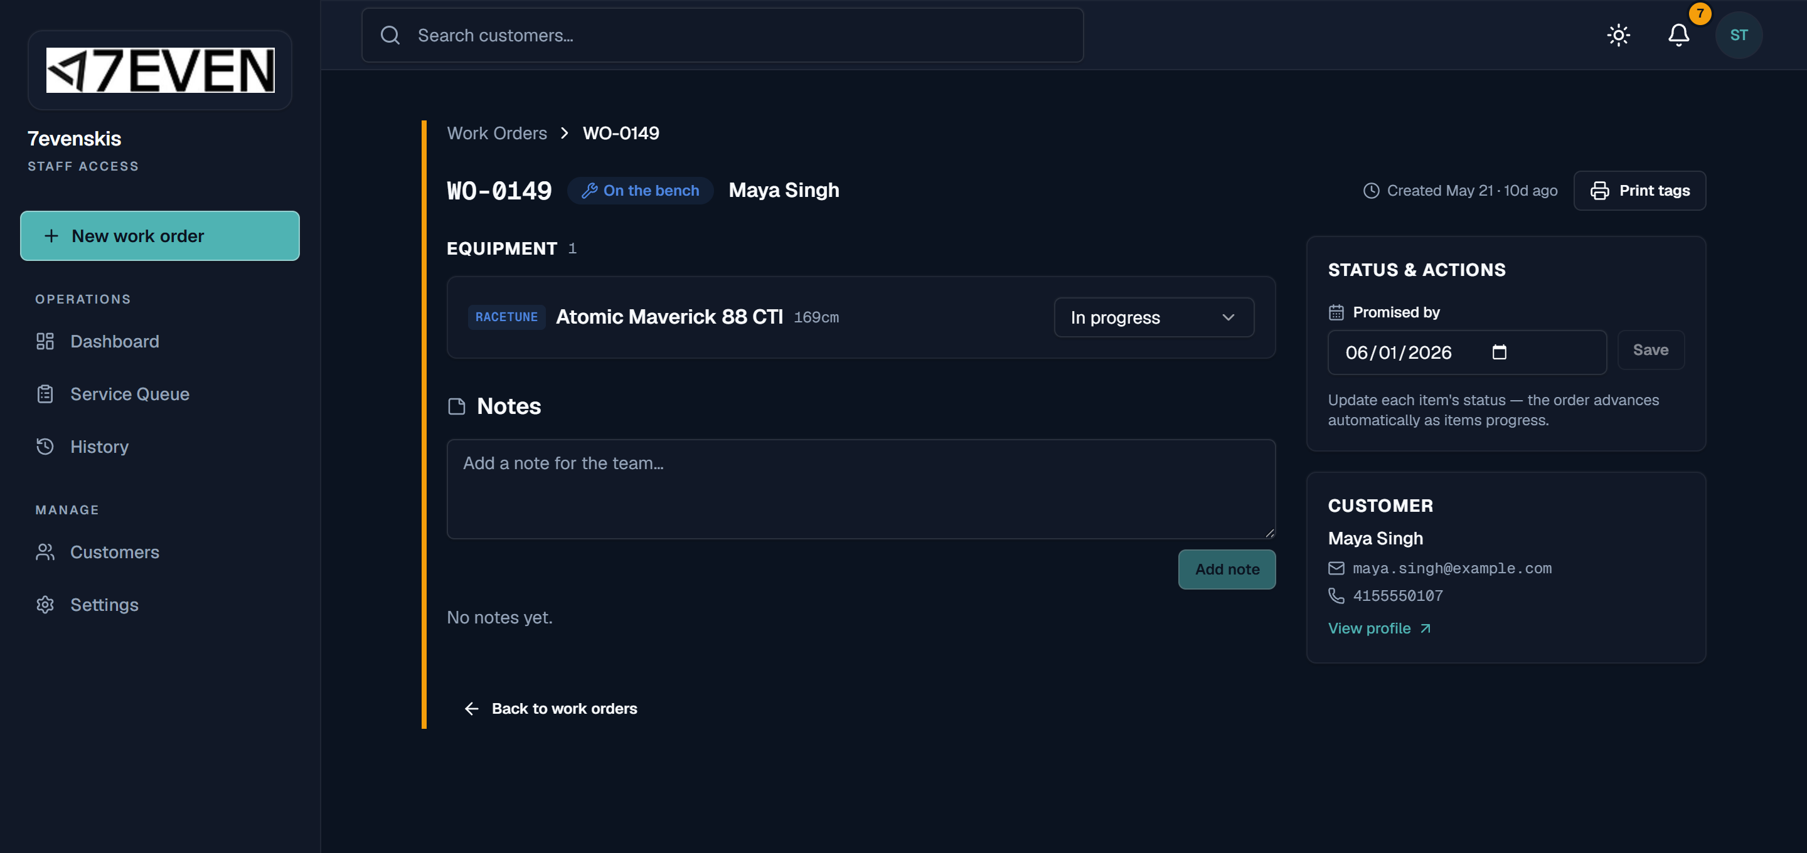Viewport: 1807px width, 853px height.
Task: Click Save promised date button
Action: point(1651,350)
